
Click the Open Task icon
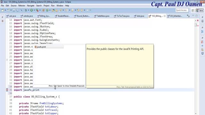point(57,10)
